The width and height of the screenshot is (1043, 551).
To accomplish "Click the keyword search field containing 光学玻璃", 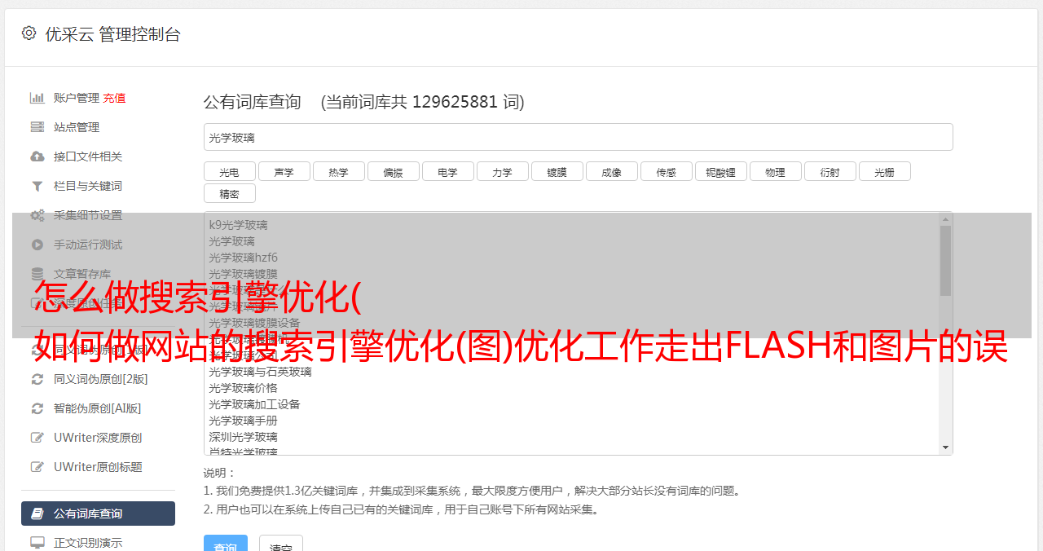I will (x=578, y=137).
